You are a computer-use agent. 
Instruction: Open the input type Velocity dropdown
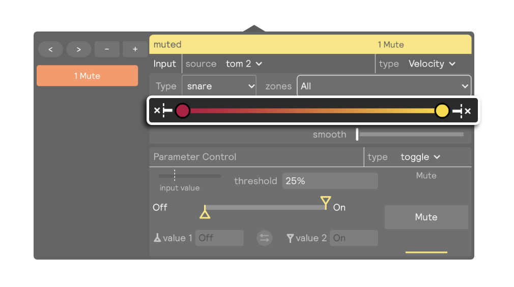click(432, 64)
